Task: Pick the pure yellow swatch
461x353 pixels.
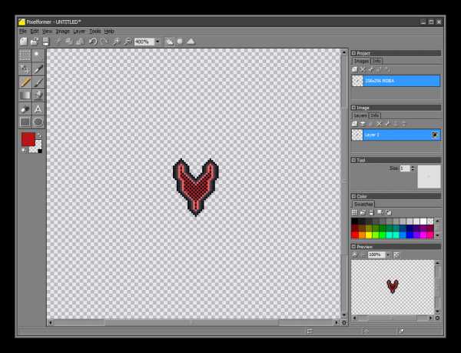Action: click(x=368, y=235)
